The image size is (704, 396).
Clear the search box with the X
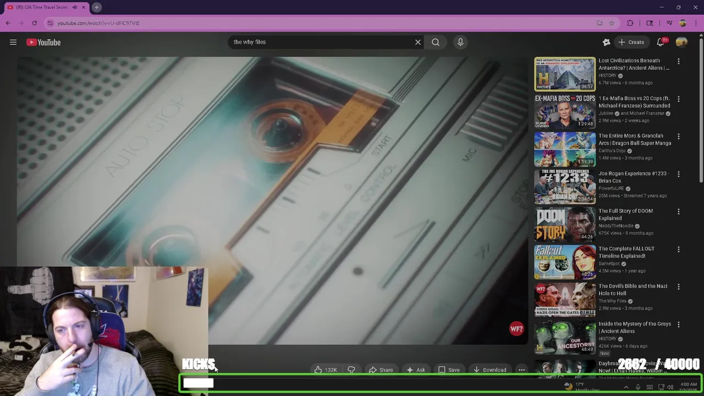click(418, 42)
